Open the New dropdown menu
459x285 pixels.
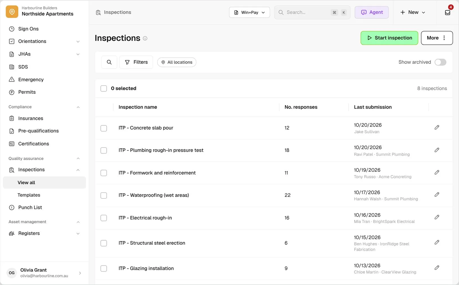pos(413,12)
